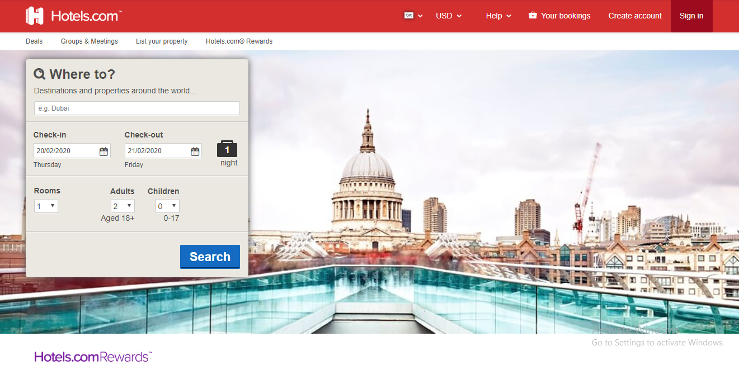The width and height of the screenshot is (739, 365).
Task: Click the Hotels.com Rewards purple logo
Action: tap(93, 357)
